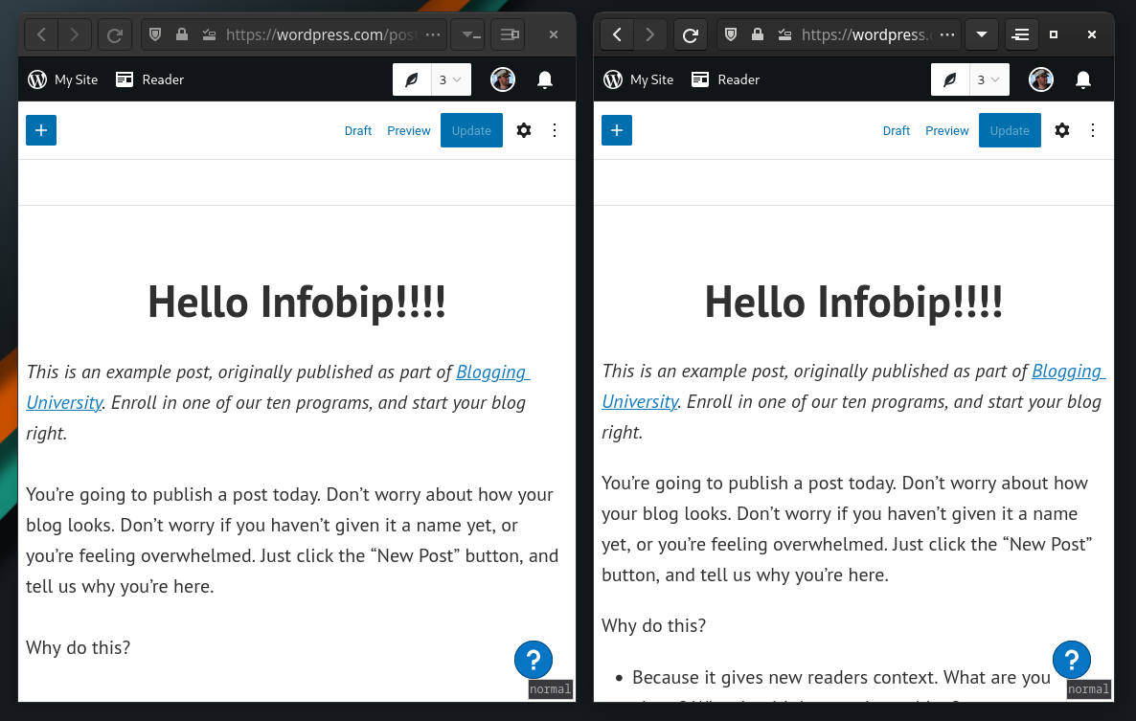The width and height of the screenshot is (1136, 721).
Task: Click the Draft link in the right window
Action: [x=897, y=131]
